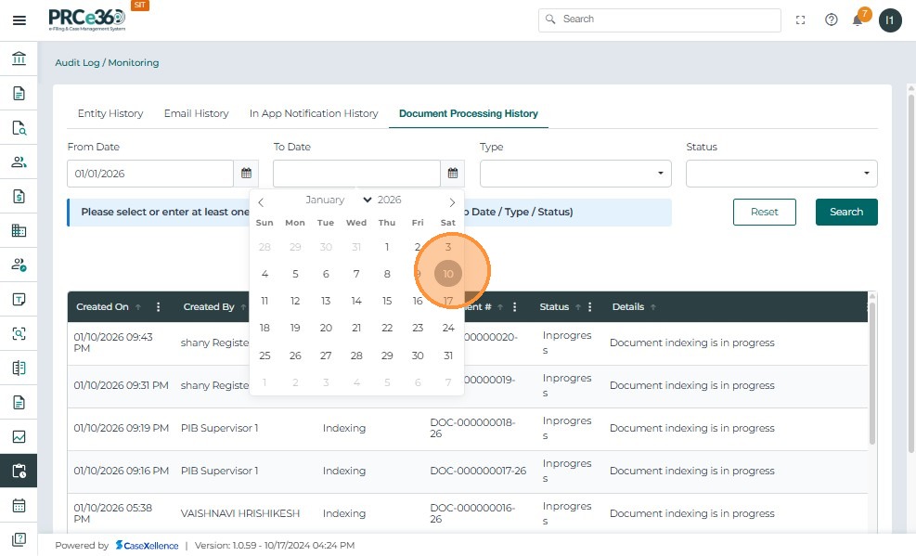Open the hamburger navigation menu
This screenshot has height=556, width=916.
[x=19, y=20]
